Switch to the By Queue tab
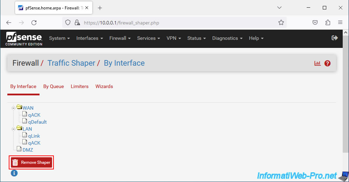This screenshot has width=349, height=182. pos(54,86)
